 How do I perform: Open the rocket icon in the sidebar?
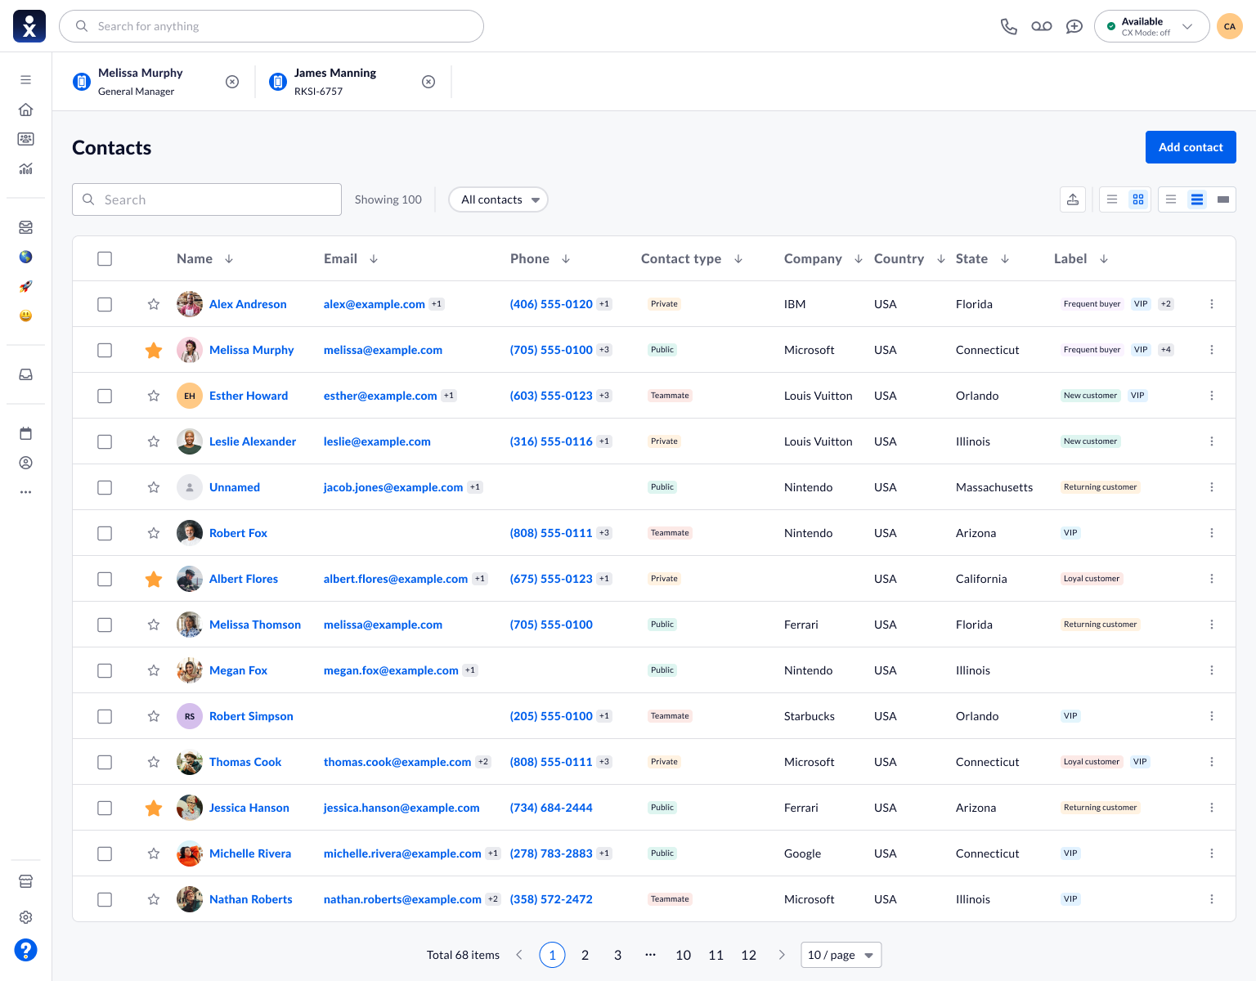(x=26, y=286)
